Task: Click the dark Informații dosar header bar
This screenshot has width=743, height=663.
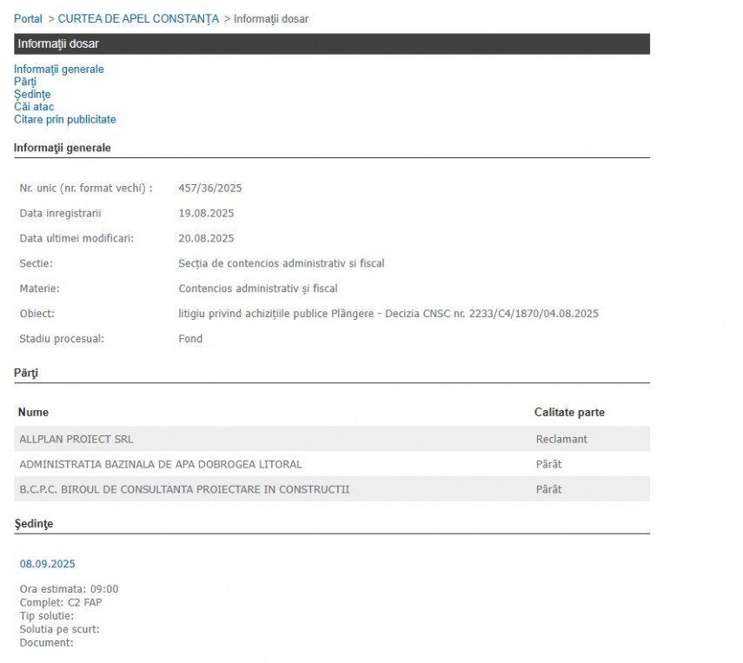Action: click(x=332, y=43)
